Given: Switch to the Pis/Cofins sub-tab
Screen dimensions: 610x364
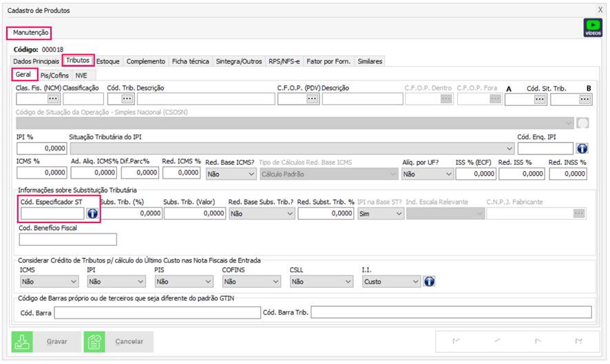Looking at the screenshot, I should 54,75.
